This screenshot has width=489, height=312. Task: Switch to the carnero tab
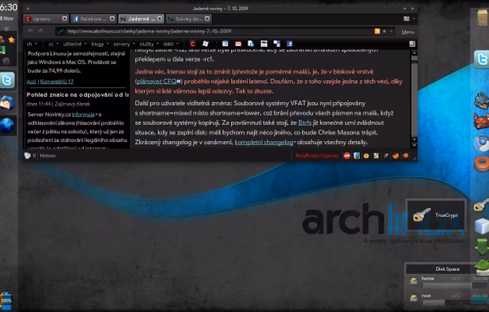(46, 19)
